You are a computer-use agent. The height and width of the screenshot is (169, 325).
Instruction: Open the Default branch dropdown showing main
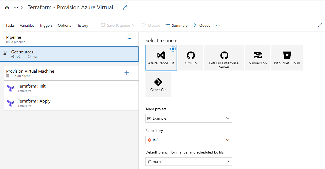(x=189, y=162)
